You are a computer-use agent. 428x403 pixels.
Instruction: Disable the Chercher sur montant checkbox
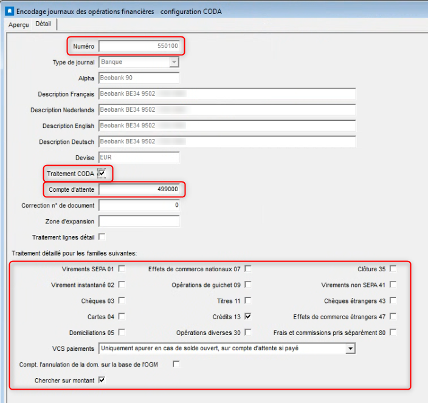click(102, 380)
